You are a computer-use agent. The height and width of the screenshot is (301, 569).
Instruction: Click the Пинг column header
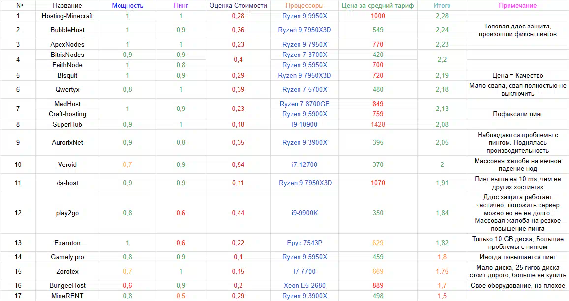(180, 5)
